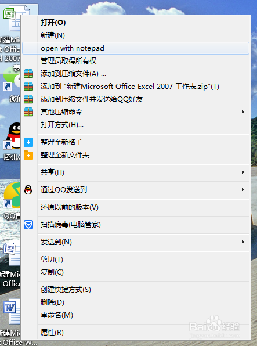Click orange folder icon beside 整理至新文件夹
Screen dimensions: 257x346
(28, 155)
